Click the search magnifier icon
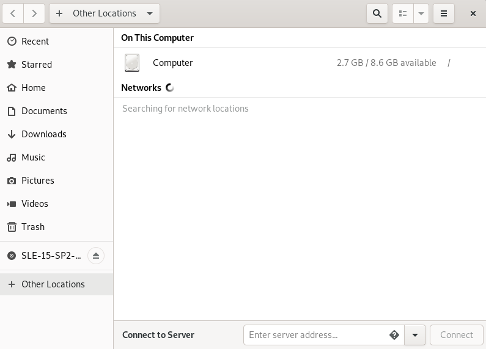486x349 pixels. point(377,13)
